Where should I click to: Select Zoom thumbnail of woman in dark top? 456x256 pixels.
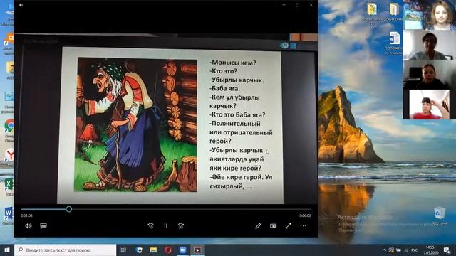click(x=429, y=75)
